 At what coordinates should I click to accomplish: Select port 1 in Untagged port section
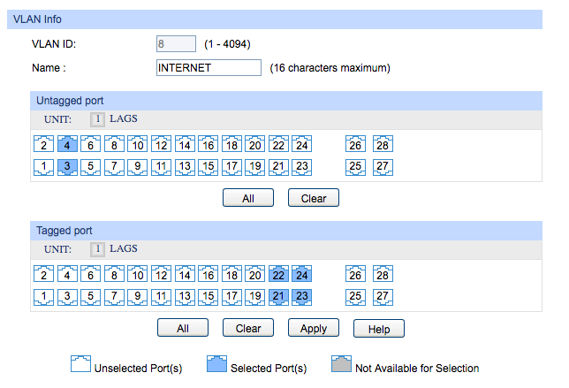point(43,167)
